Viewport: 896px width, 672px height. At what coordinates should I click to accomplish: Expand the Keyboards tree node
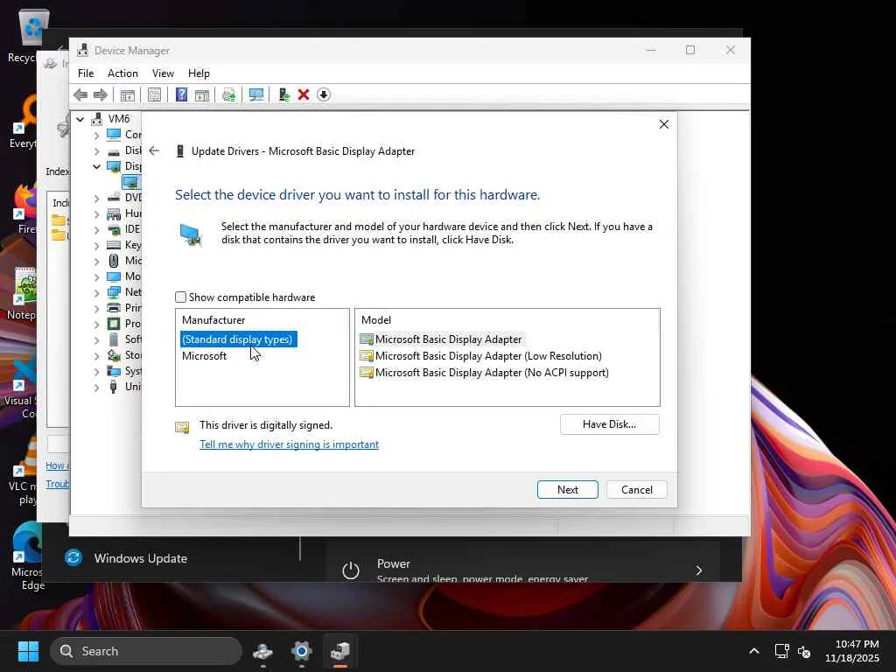96,246
